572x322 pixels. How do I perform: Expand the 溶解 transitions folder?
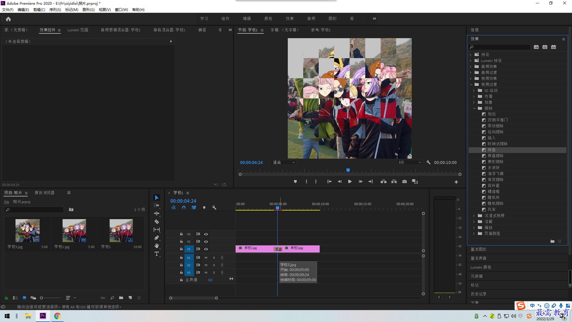474,222
